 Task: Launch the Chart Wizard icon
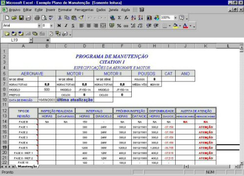149,18
